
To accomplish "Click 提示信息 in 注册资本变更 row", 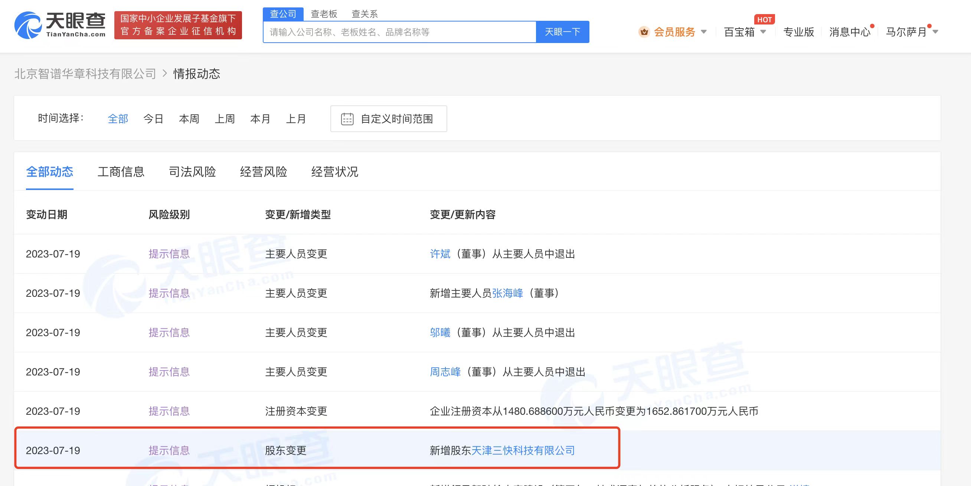I will coord(169,411).
